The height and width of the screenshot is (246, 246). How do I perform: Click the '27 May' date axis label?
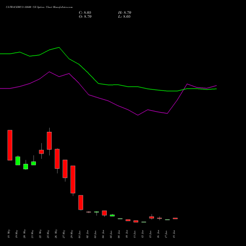click(x=64, y=234)
